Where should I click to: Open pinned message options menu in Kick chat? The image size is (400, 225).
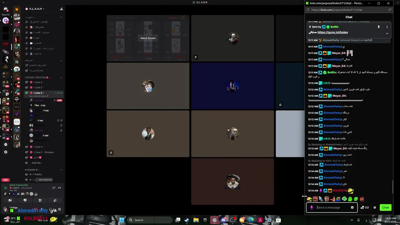(387, 27)
